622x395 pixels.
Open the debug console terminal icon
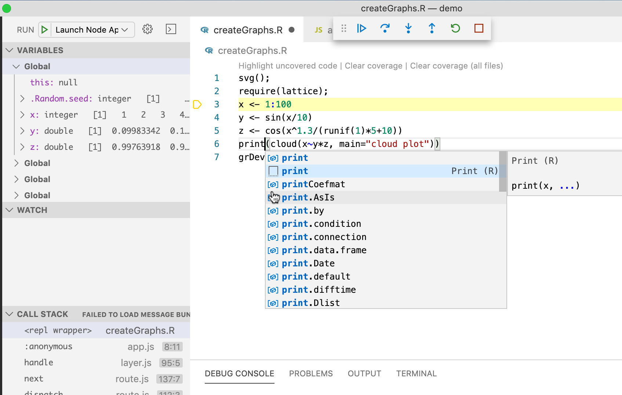[x=171, y=29]
